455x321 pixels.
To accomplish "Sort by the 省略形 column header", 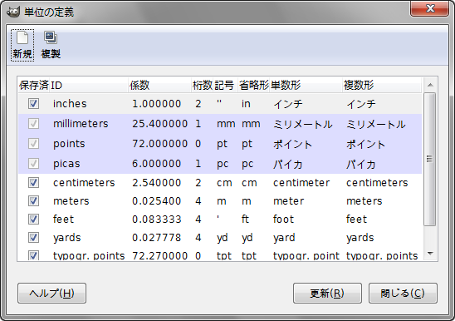I will point(253,85).
